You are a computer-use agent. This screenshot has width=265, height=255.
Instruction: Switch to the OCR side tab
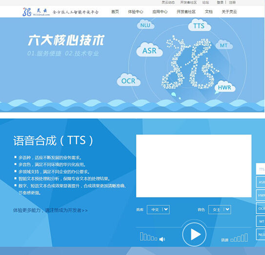pyautogui.click(x=261, y=208)
